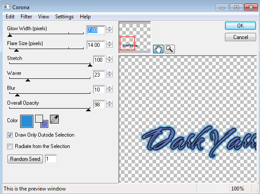Increase Glow Width with up arrow

[x=110, y=28]
